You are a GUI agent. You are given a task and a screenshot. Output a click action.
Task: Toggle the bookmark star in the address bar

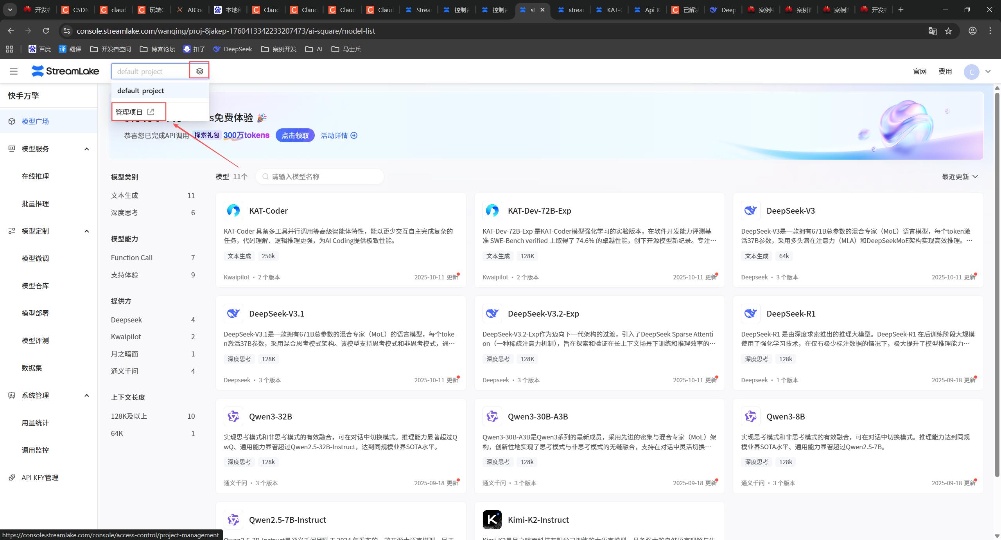[x=948, y=31]
